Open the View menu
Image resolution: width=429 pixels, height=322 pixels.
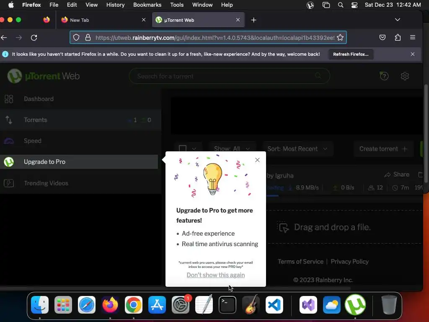91,5
